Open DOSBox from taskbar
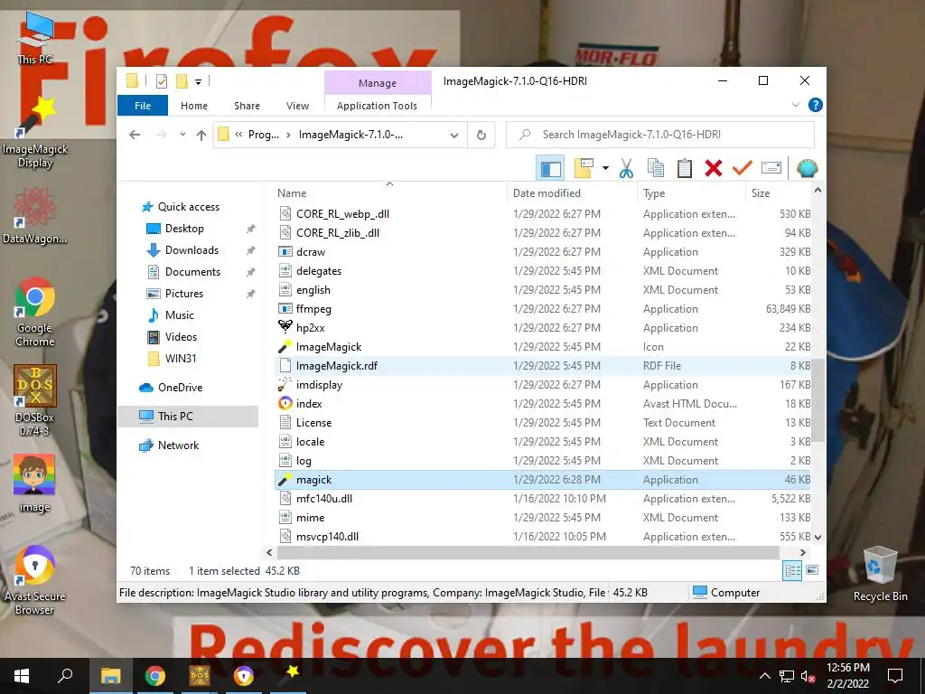This screenshot has width=925, height=694. coord(200,676)
